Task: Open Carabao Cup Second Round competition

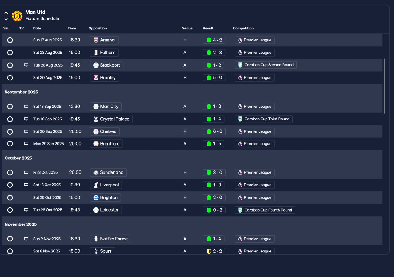Action: tap(266, 65)
